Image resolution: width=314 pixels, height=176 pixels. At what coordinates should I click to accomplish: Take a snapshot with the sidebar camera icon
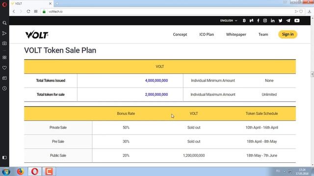coord(4,44)
